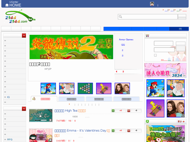
Task: Open the QQ link in the news list
Action: [123, 45]
